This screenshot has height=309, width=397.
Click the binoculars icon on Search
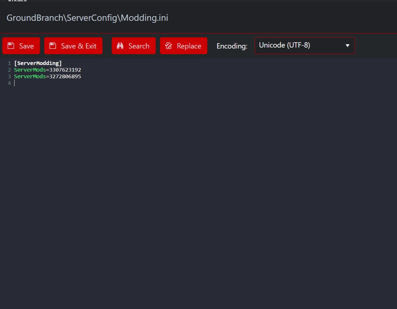pyautogui.click(x=120, y=46)
